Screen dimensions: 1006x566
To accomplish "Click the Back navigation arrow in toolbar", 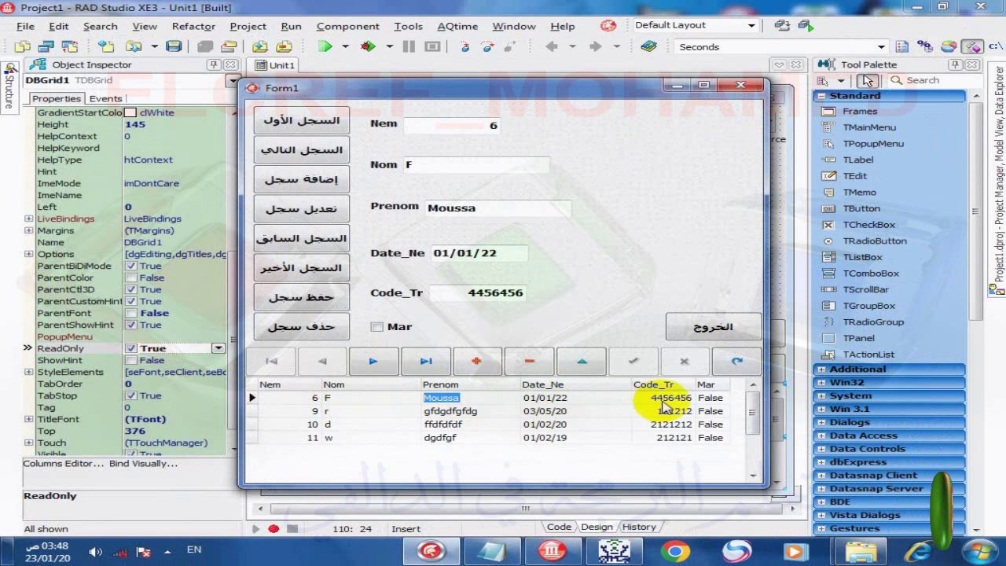I will point(551,46).
